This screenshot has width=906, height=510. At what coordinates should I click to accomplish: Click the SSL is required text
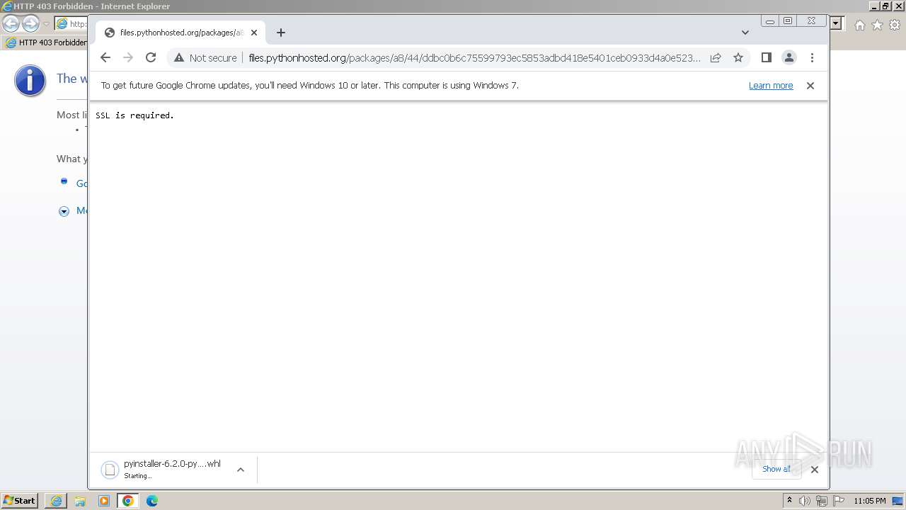(134, 115)
